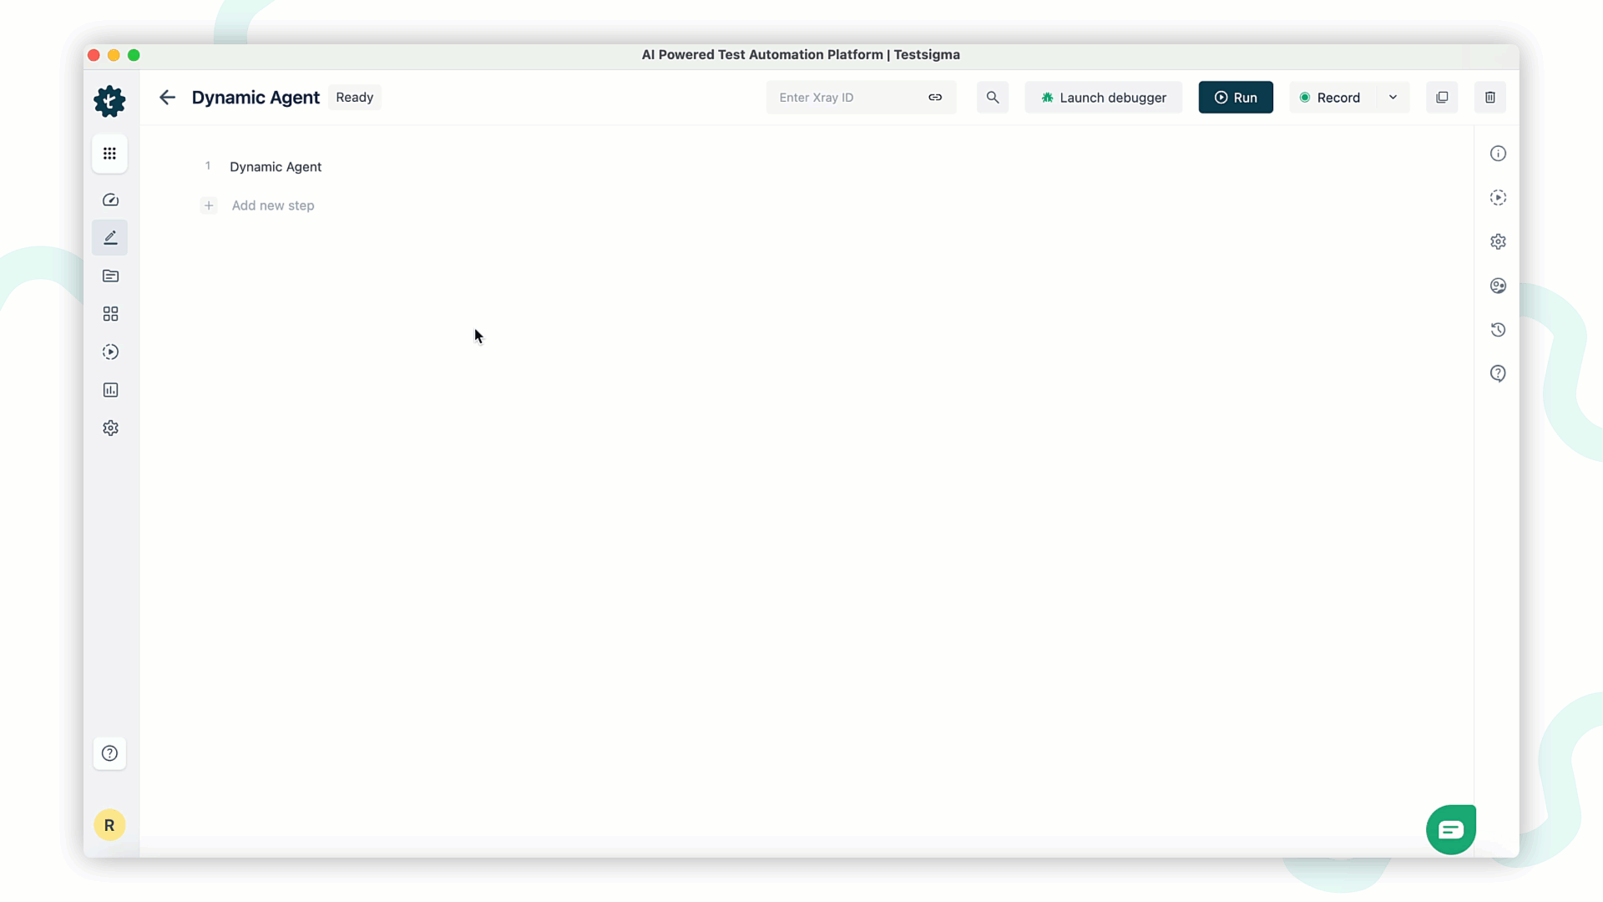Open the apps grid menu icon

coord(109,154)
